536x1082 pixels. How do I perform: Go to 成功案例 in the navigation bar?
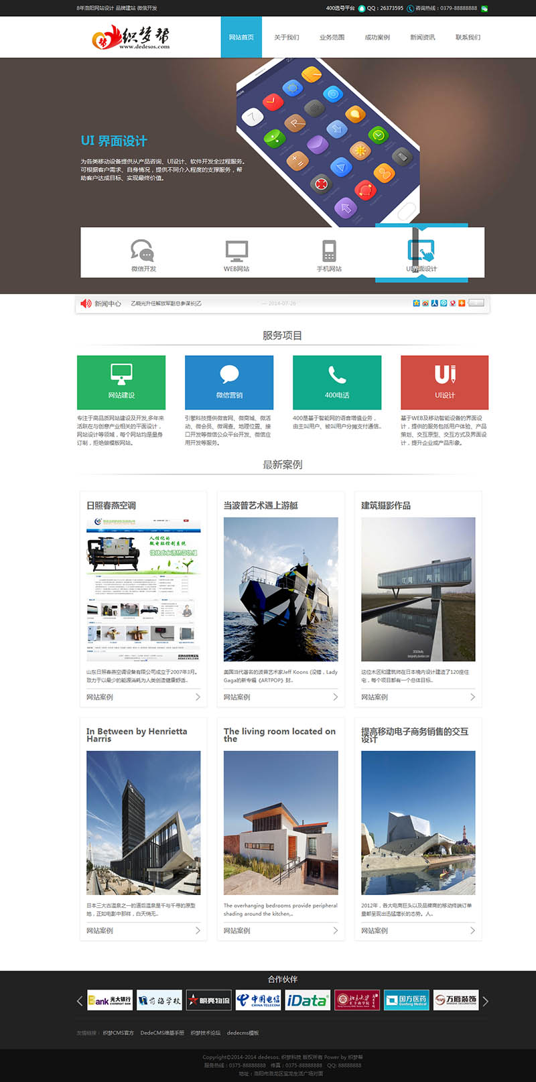(x=377, y=38)
